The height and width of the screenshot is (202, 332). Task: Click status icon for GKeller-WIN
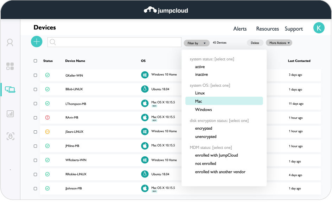coord(47,75)
